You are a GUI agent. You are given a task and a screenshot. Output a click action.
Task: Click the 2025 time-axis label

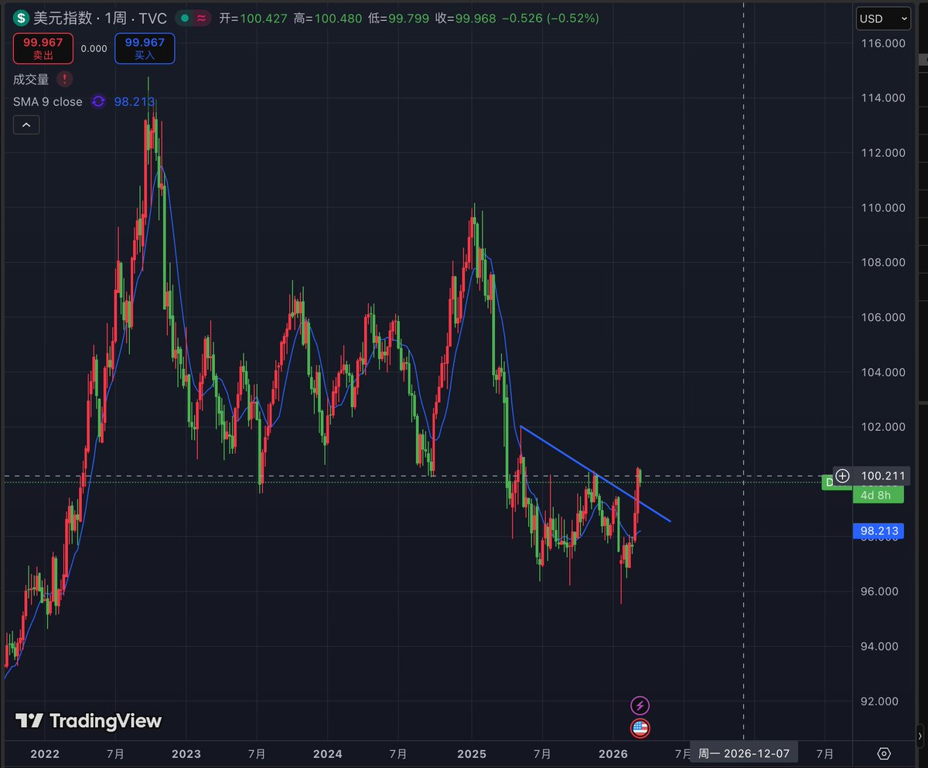pyautogui.click(x=471, y=753)
